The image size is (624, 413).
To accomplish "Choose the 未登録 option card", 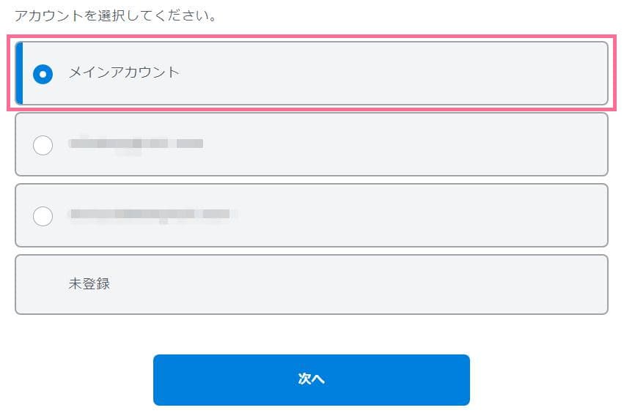I will point(311,284).
